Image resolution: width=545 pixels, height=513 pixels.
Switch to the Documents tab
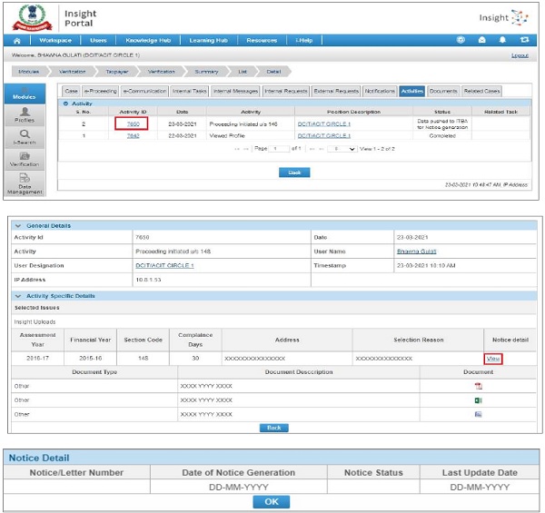click(x=443, y=91)
